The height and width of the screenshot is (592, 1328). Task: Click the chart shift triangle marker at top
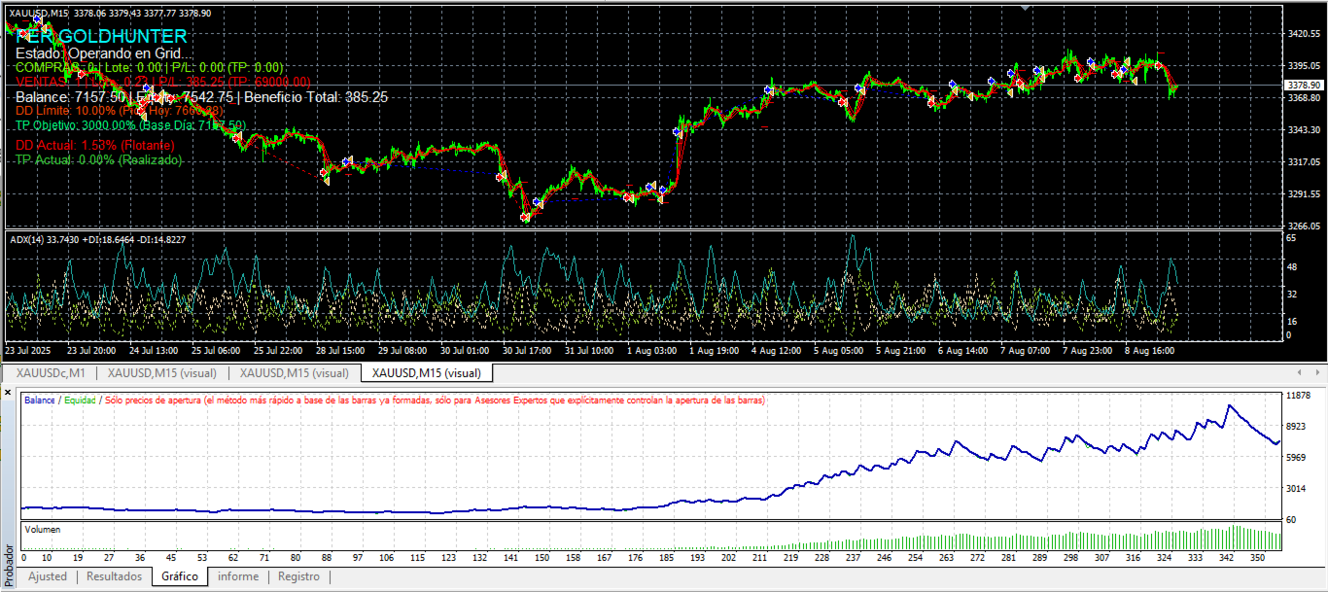click(1024, 8)
